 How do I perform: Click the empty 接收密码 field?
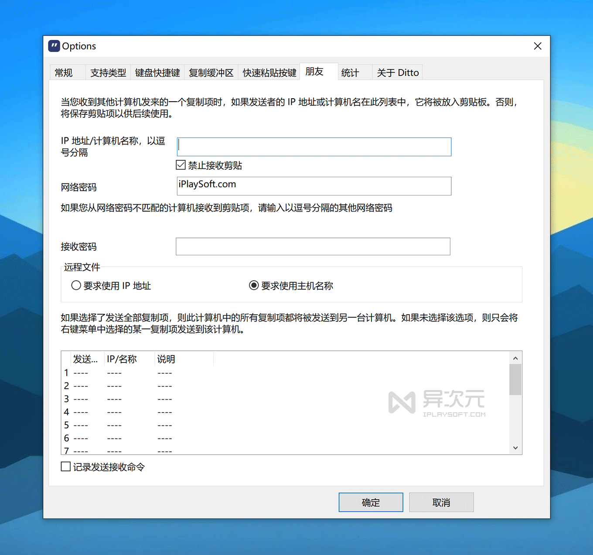click(x=313, y=247)
